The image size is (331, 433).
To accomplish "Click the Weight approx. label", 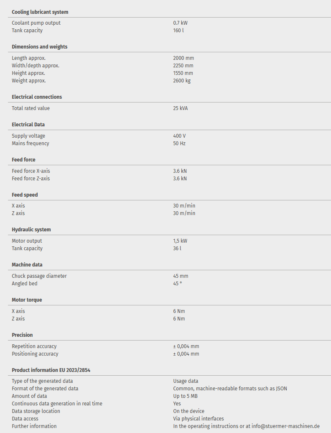I will tap(29, 81).
